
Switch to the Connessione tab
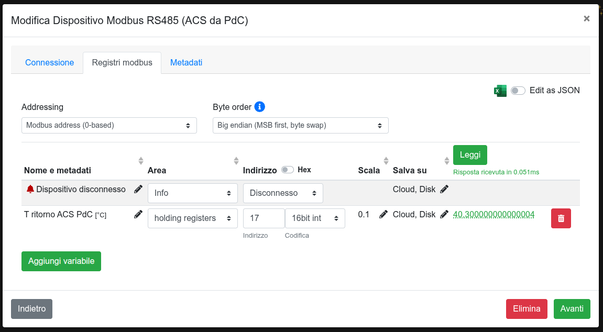[50, 63]
